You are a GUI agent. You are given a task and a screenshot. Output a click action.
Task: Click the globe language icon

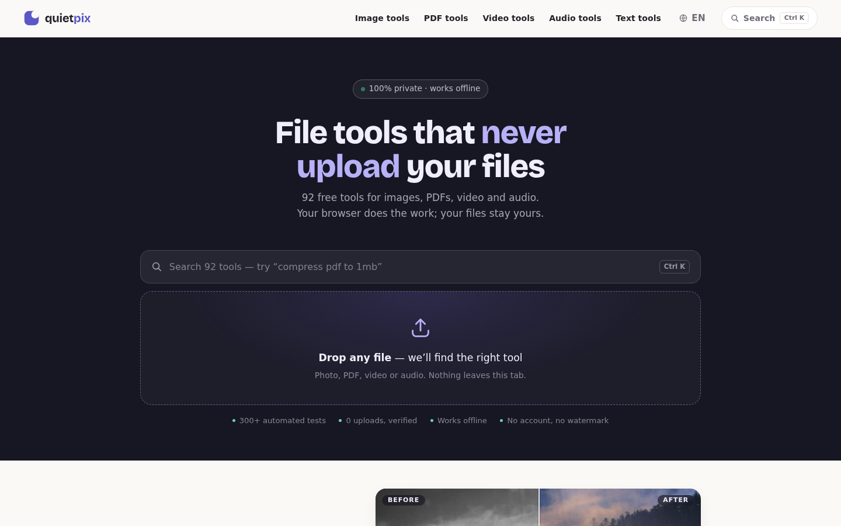683,18
